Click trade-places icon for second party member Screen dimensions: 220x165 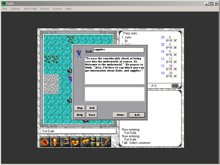point(169,48)
